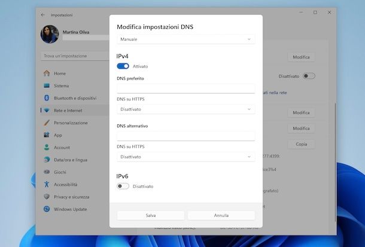Open Windows Update page
365x247 pixels.
pos(74,209)
